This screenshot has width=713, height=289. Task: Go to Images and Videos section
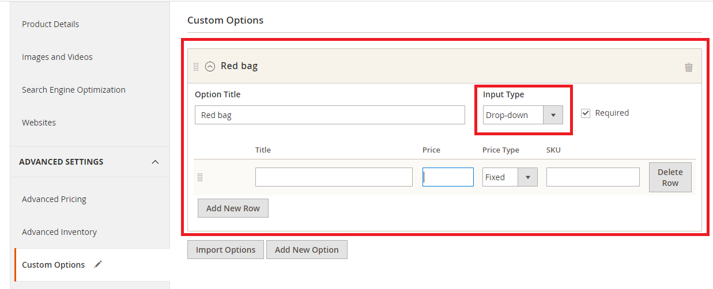coord(57,57)
